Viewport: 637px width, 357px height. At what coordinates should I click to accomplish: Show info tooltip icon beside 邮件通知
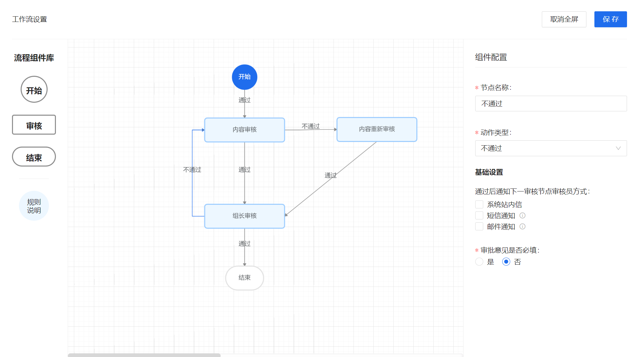pyautogui.click(x=523, y=227)
